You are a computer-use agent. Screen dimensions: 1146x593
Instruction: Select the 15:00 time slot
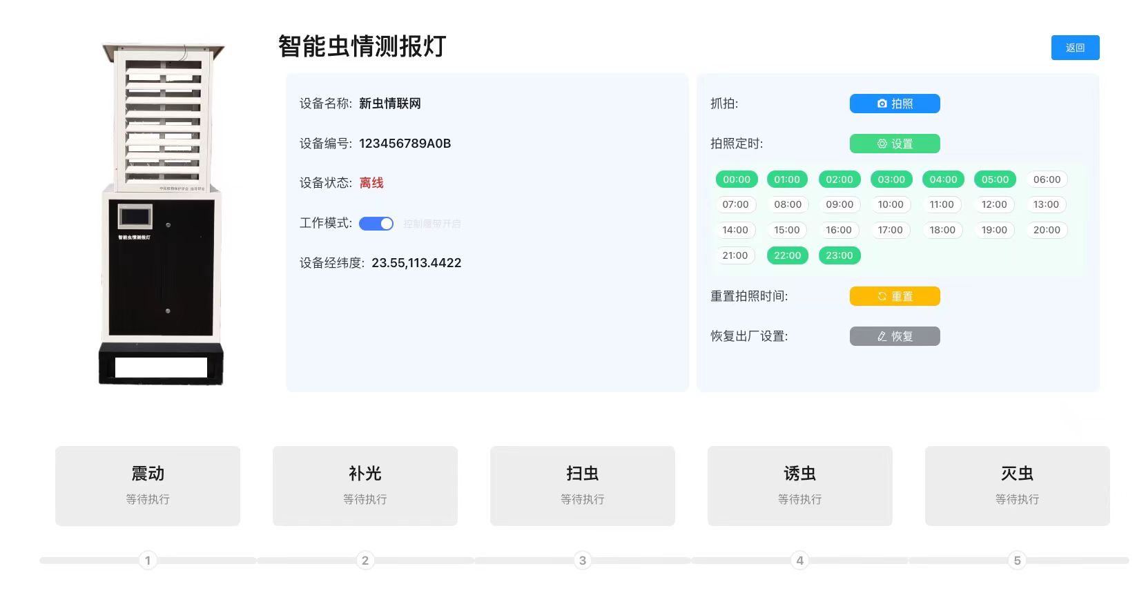787,230
